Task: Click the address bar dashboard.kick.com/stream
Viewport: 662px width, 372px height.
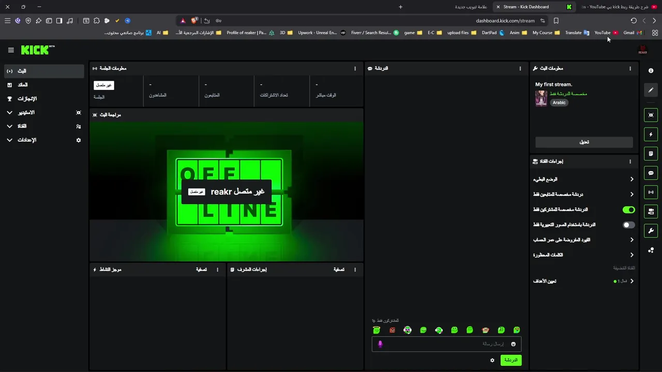Action: (x=505, y=21)
